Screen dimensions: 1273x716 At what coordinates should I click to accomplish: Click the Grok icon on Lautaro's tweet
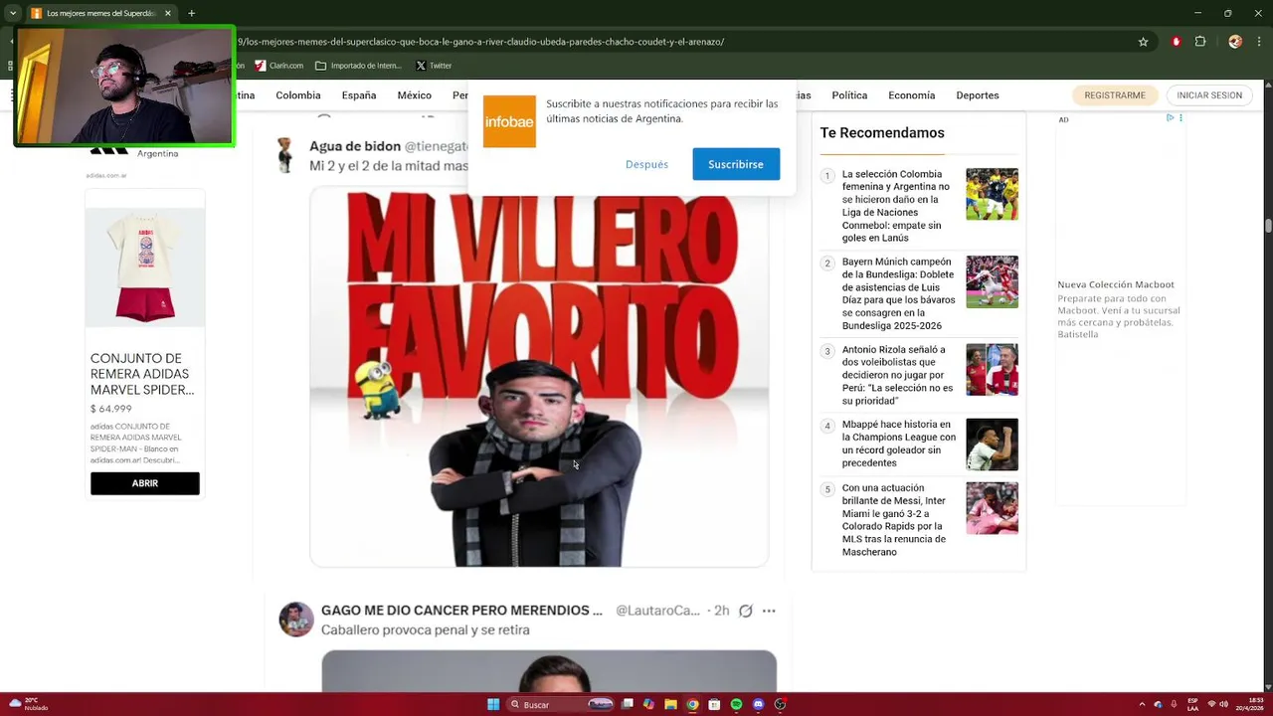(745, 611)
